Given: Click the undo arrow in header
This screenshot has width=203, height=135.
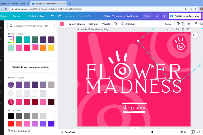Looking at the screenshot, I should [x=53, y=16].
